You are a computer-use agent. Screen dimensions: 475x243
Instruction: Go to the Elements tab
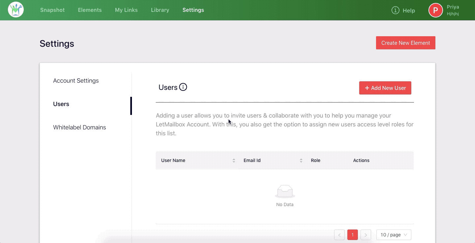click(90, 10)
